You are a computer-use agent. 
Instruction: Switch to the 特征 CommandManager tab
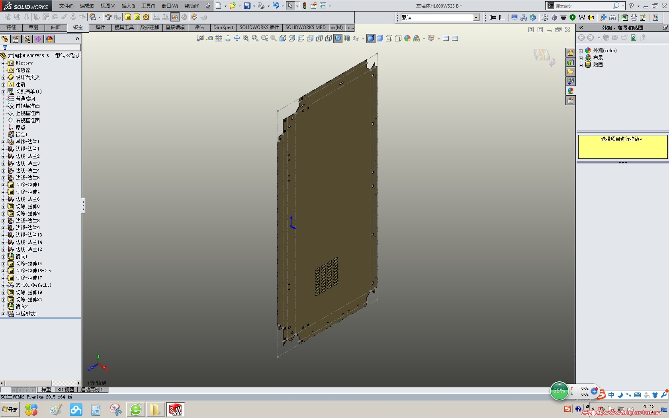pyautogui.click(x=11, y=27)
